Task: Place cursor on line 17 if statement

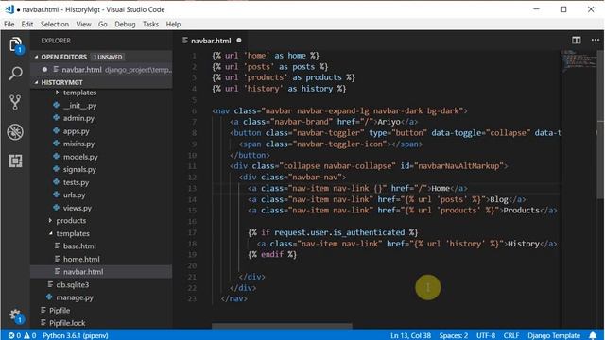Action: [x=333, y=232]
